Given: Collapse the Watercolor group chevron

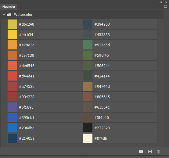Looking at the screenshot, I should pyautogui.click(x=4, y=14).
